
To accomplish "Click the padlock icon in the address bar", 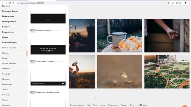I will 18,3.
